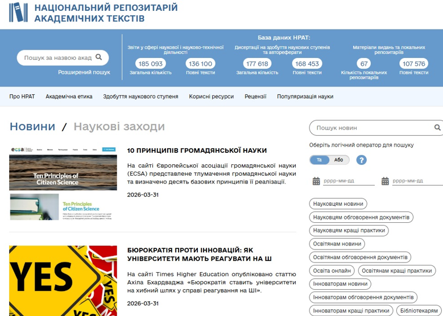
Task: Click the 'Розширений пошук' link
Action: [x=84, y=72]
